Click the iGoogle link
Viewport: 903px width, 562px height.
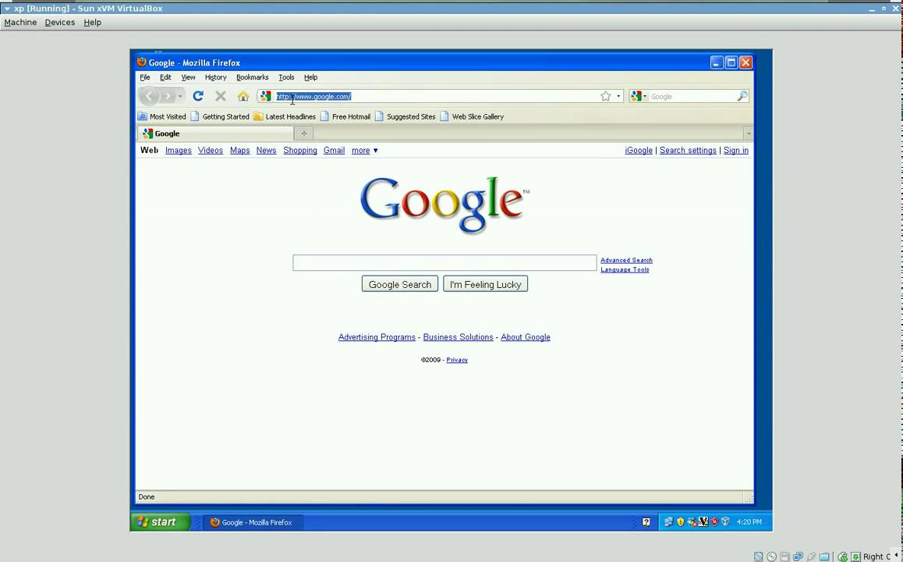pyautogui.click(x=639, y=151)
